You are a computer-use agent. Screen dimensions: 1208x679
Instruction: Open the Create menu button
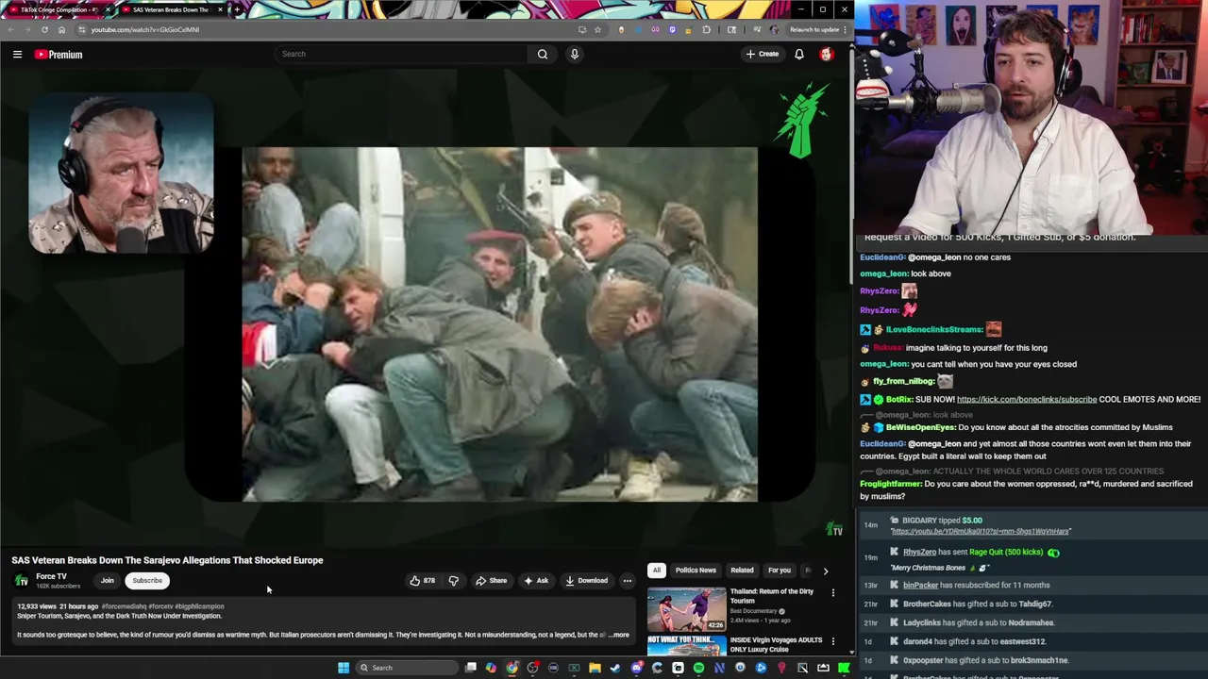(x=763, y=54)
